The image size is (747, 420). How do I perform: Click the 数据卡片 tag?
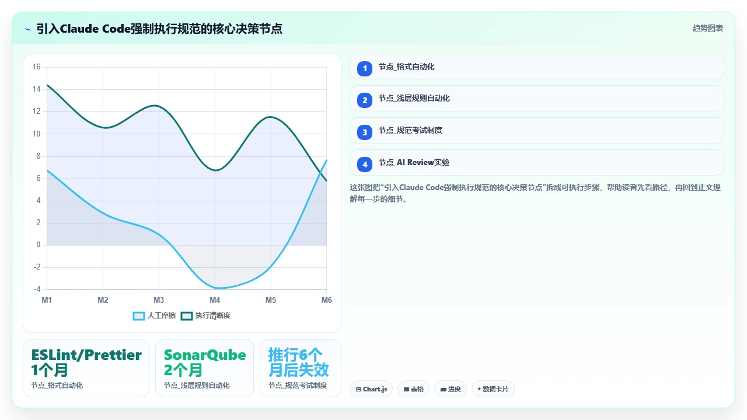493,389
